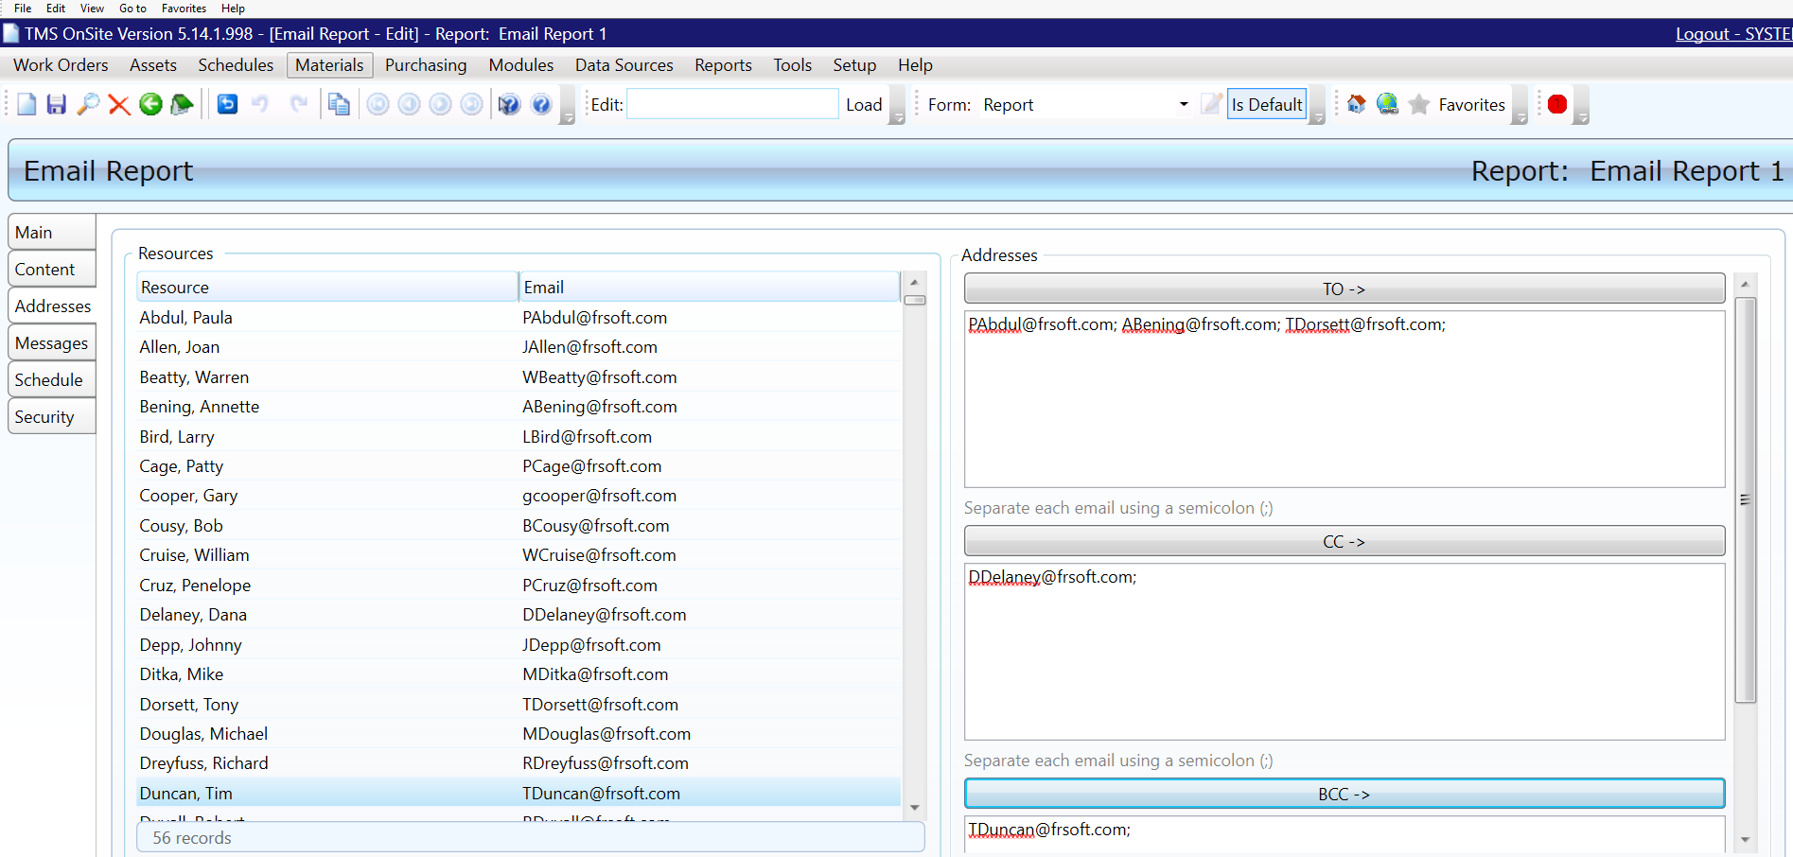This screenshot has width=1793, height=857.
Task: Click inside the TO addresses text box
Action: point(1345,399)
